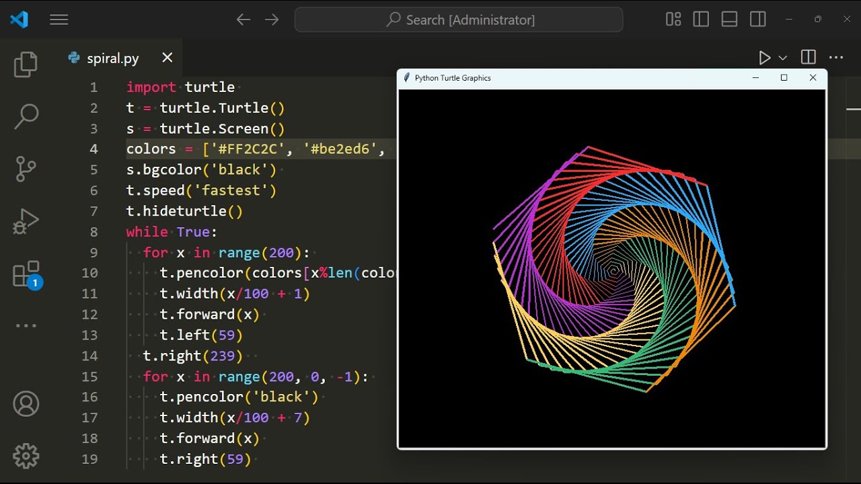The height and width of the screenshot is (484, 861).
Task: Click the '#FF2C2C' color string in code
Action: (x=248, y=149)
